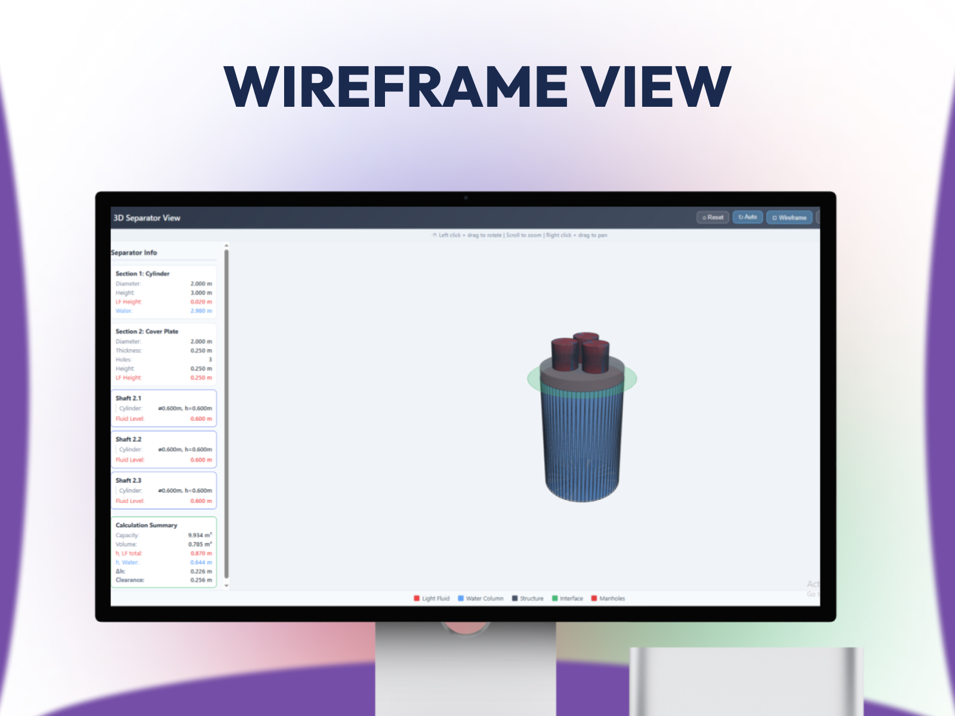This screenshot has width=955, height=716.
Task: Click the red Manholes legend swatch
Action: (594, 598)
